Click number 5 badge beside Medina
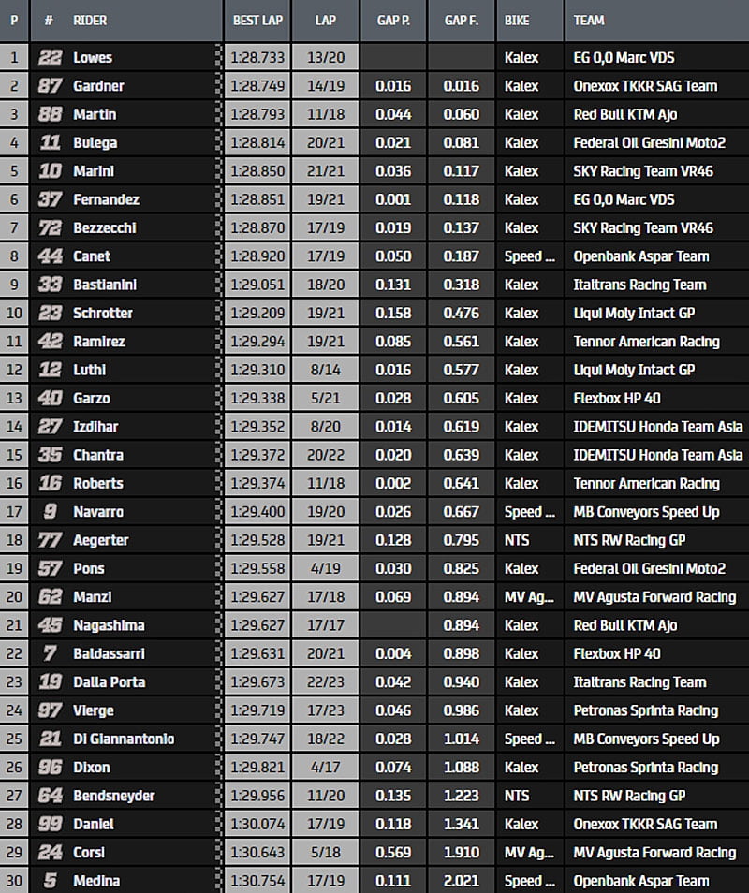 click(50, 881)
